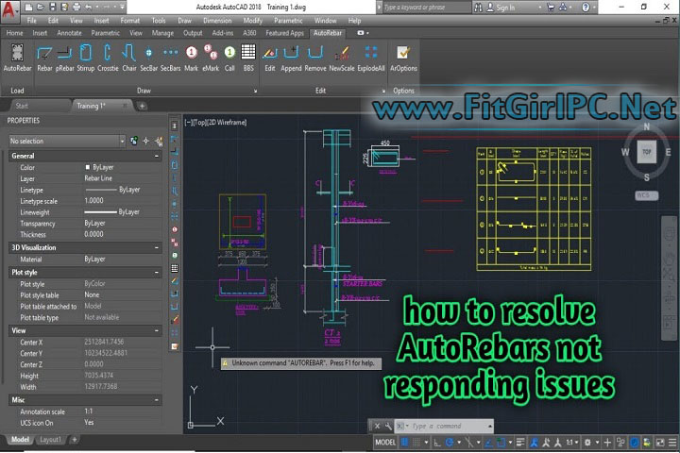Toggle lineweight display in the status bar
Image resolution: width=680 pixels, height=453 pixels.
[x=519, y=442]
